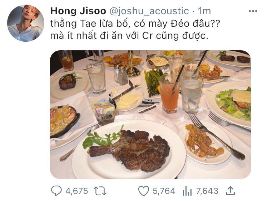Click the 1m timestamp of the tweet

tap(204, 11)
